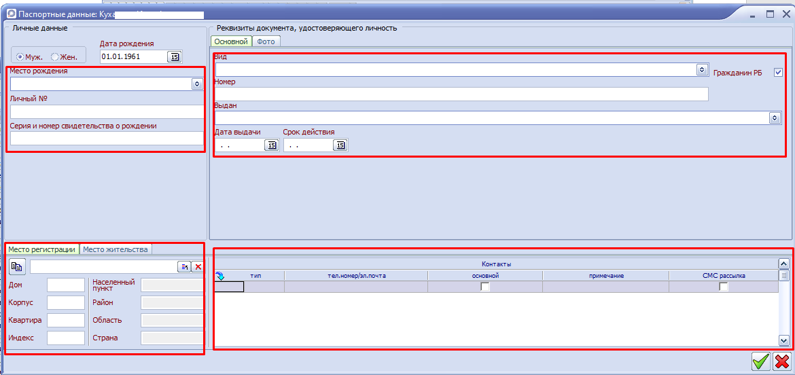Click the copy address icon button
This screenshot has height=375, width=795.
(x=17, y=266)
